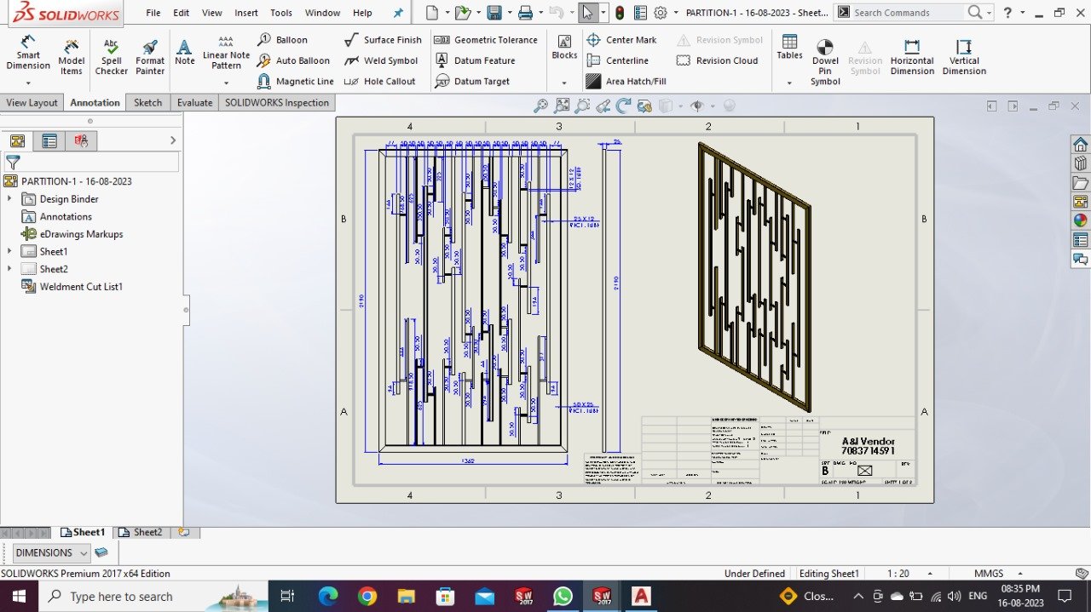This screenshot has width=1091, height=612.
Task: Switch to the Sketch tab
Action: (147, 102)
